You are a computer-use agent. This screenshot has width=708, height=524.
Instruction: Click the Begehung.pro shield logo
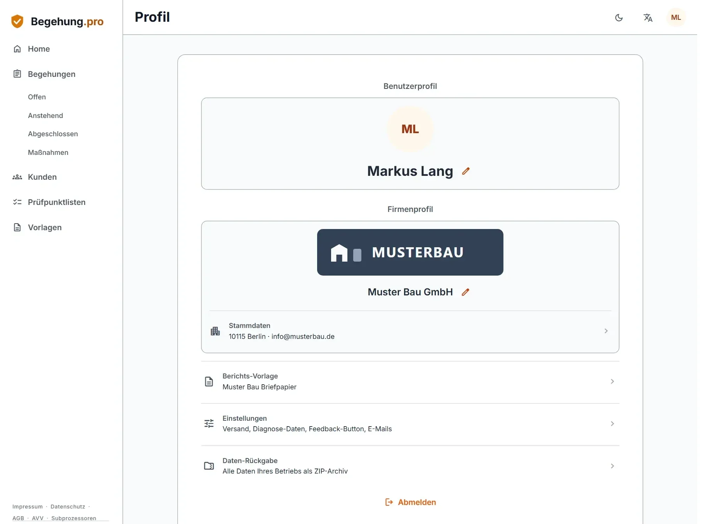(17, 21)
